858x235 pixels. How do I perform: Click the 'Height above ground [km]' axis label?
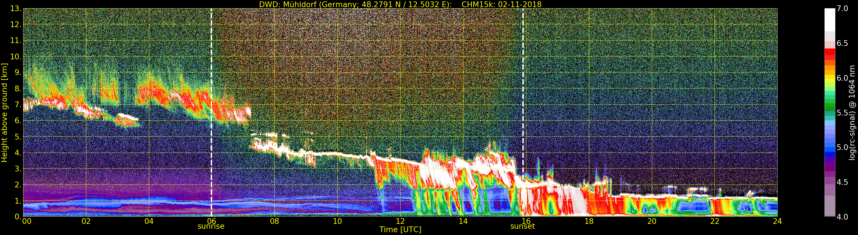[x=4, y=113]
